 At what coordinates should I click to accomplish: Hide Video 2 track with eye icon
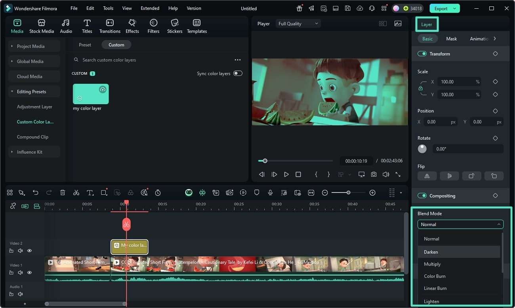coord(29,251)
